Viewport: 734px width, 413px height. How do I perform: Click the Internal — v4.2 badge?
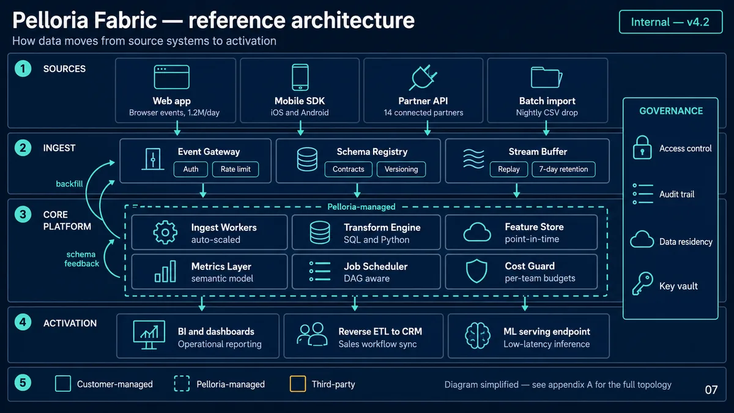tap(670, 22)
